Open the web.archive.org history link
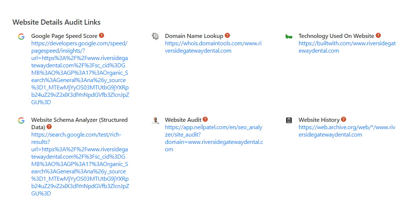410x205 pixels. tap(347, 131)
